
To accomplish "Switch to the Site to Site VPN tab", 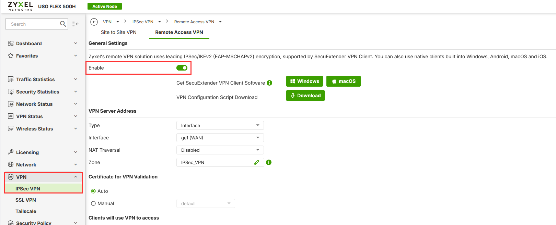I will [x=119, y=32].
